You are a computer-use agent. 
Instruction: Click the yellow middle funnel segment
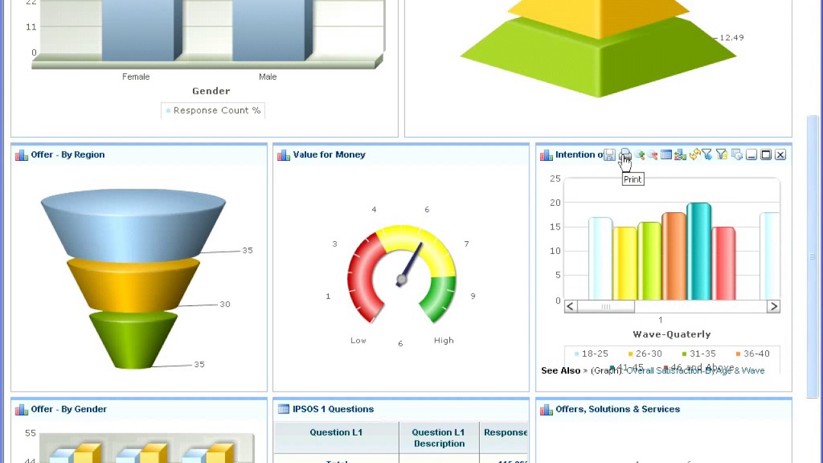tap(133, 286)
